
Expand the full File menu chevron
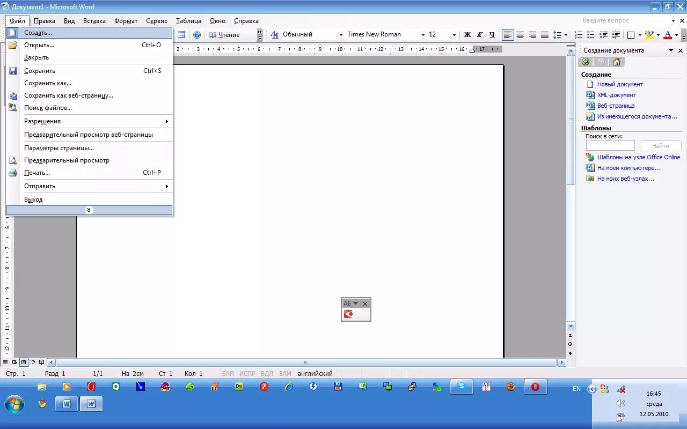tap(89, 210)
